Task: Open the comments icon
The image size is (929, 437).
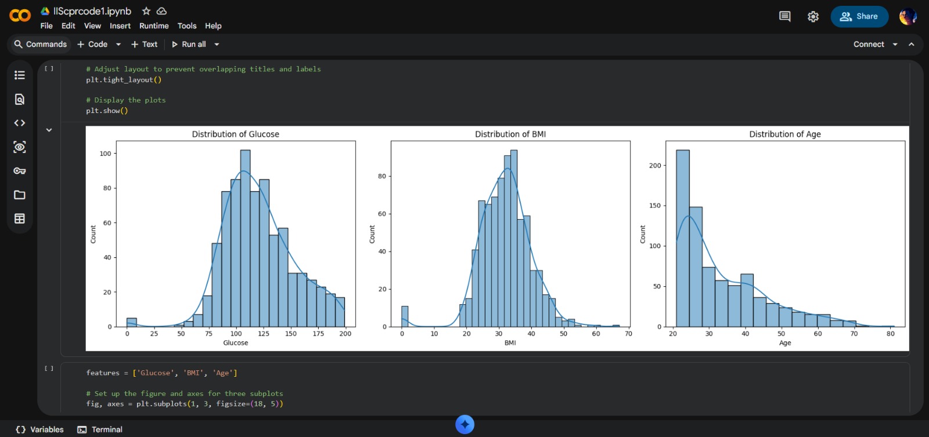Action: point(784,17)
